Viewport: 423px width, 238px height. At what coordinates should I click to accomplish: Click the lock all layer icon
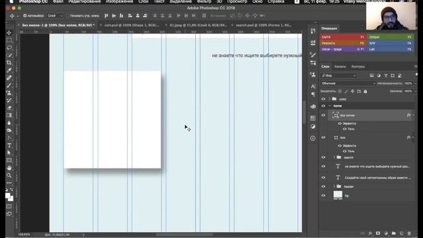coord(365,91)
